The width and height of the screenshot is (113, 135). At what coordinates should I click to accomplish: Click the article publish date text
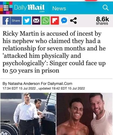[x=19, y=88]
